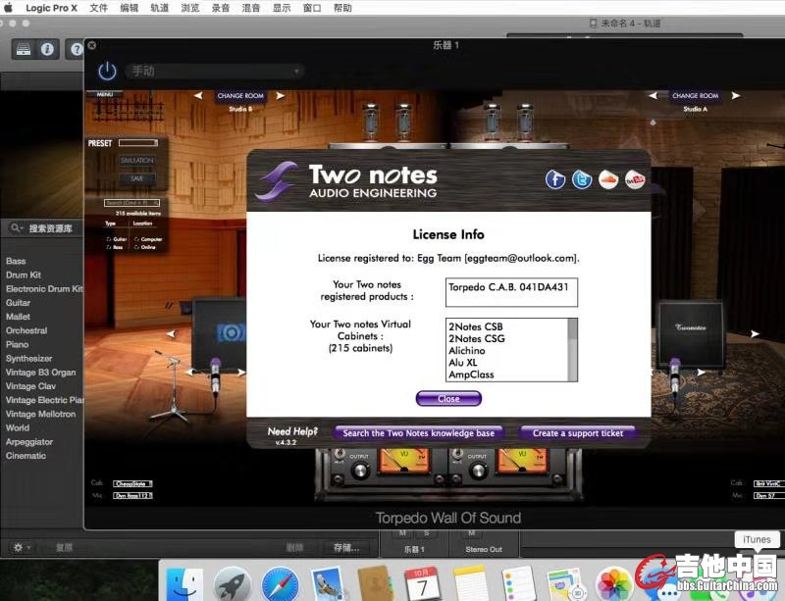Mute the 乐器 1 channel strip
Screen dimensions: 785x601
400,532
